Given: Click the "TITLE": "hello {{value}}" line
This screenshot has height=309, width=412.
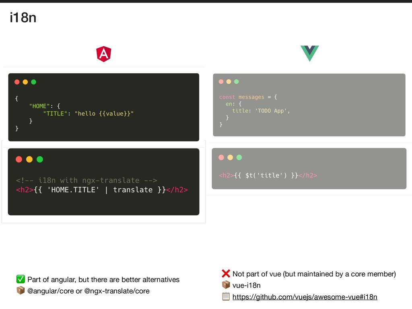Looking at the screenshot, I should click(x=88, y=114).
